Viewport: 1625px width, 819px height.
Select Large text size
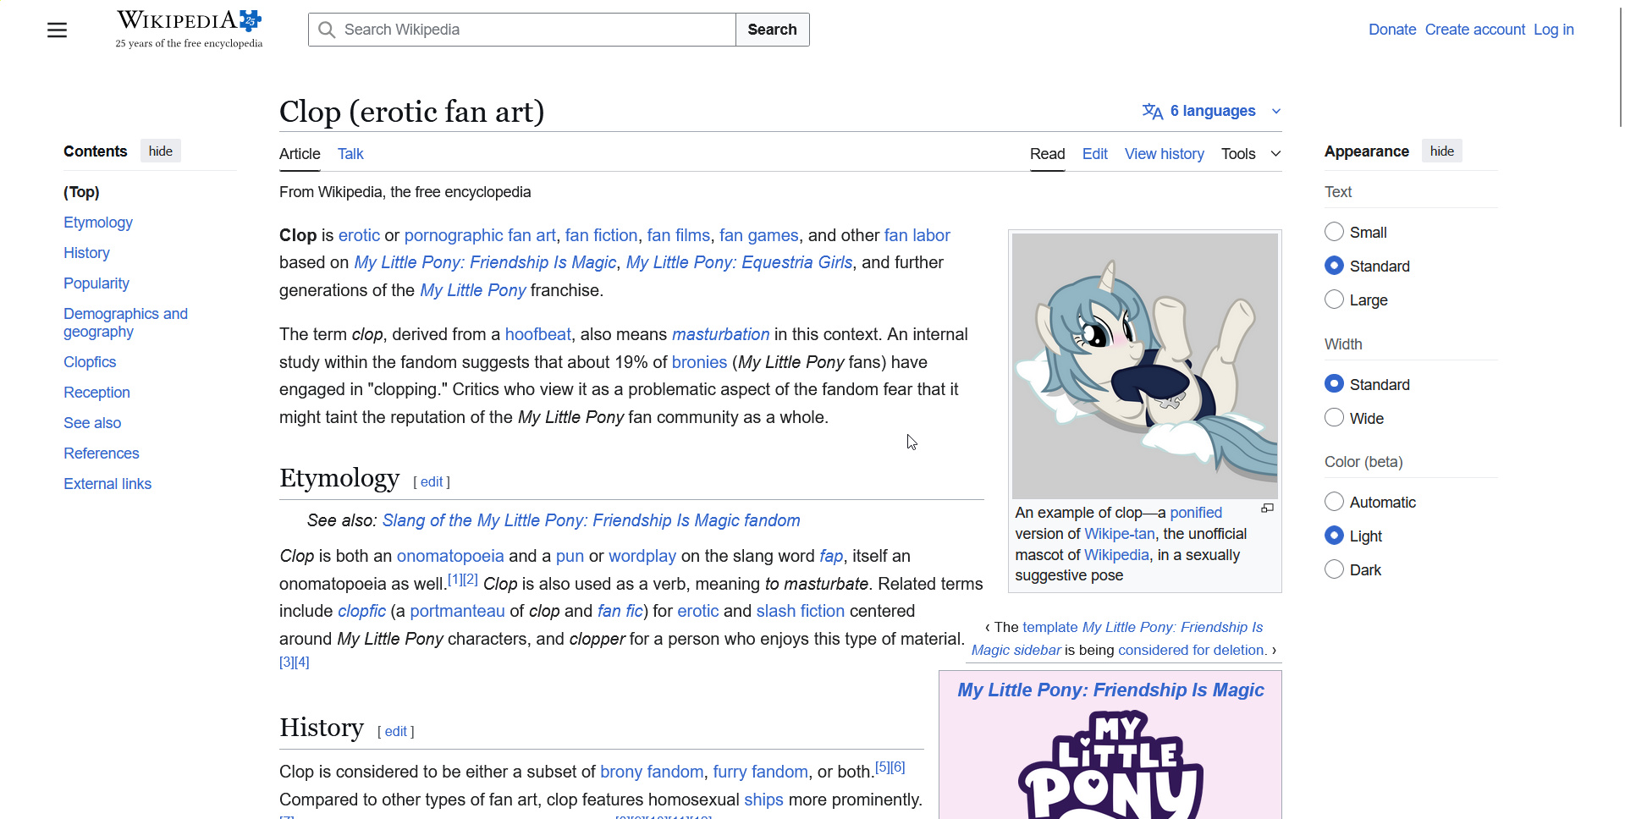point(1334,300)
